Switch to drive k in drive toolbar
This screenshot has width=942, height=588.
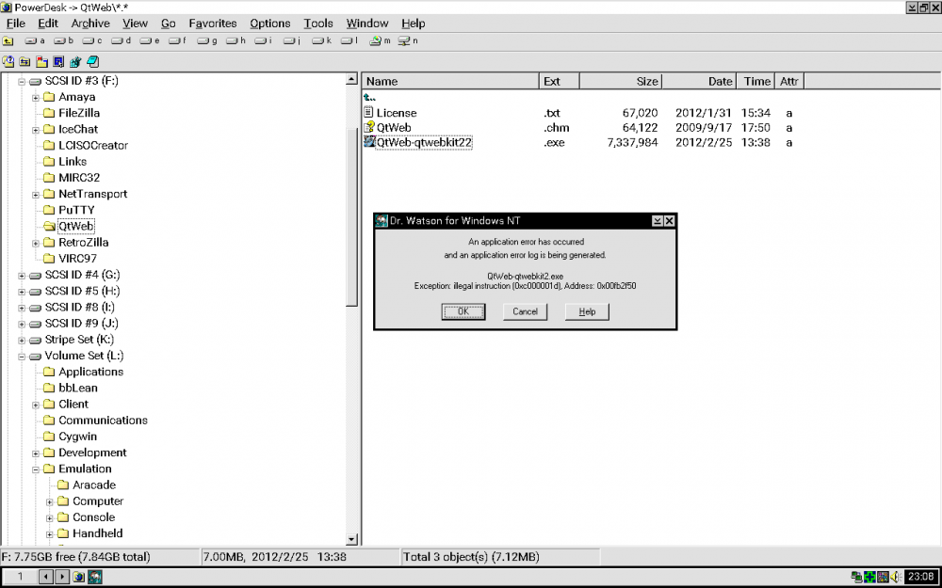coord(321,41)
